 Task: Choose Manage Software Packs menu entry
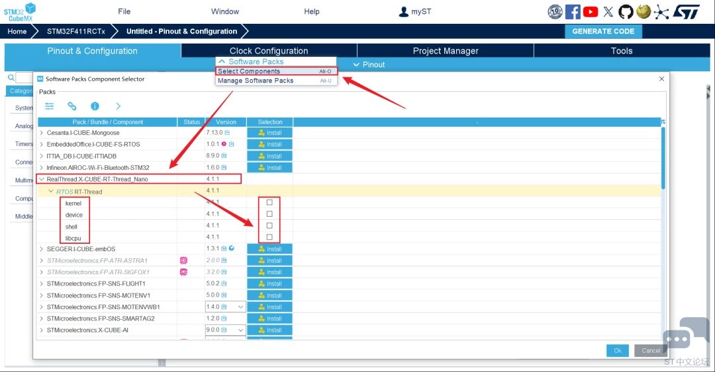(x=276, y=81)
